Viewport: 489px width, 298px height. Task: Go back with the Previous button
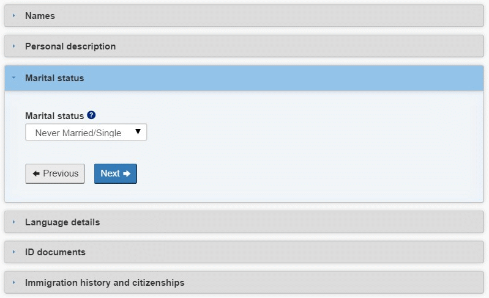point(55,173)
